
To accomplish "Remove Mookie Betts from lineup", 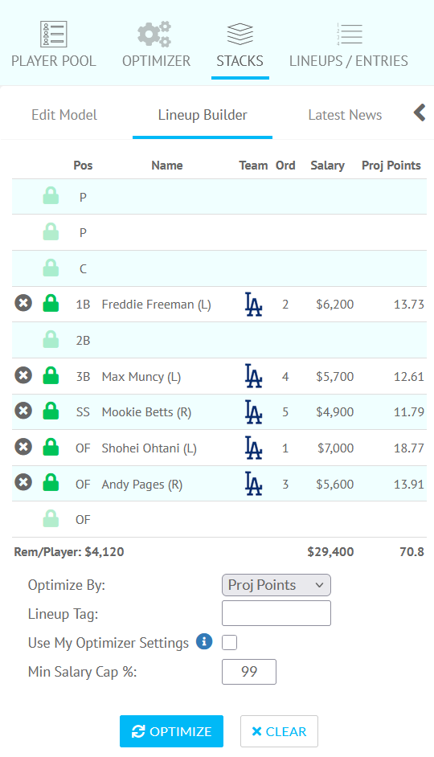I will click(23, 411).
